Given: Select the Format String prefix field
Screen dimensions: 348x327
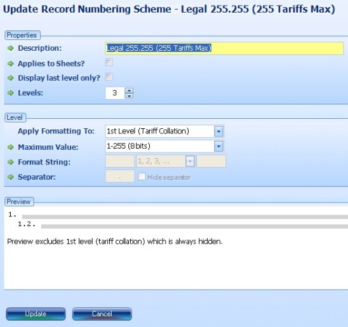Looking at the screenshot, I should (120, 161).
